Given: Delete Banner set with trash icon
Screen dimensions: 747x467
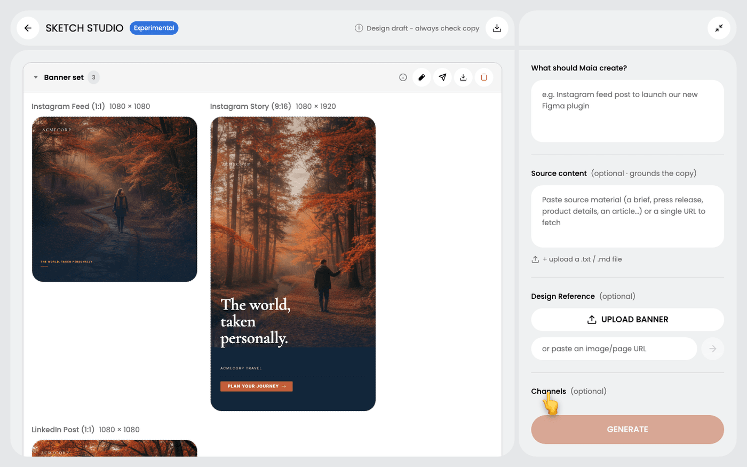Looking at the screenshot, I should pyautogui.click(x=484, y=77).
